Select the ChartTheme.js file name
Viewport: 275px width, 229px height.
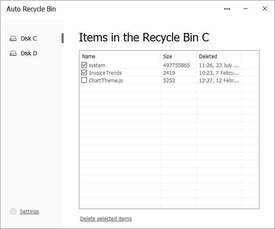click(x=106, y=81)
